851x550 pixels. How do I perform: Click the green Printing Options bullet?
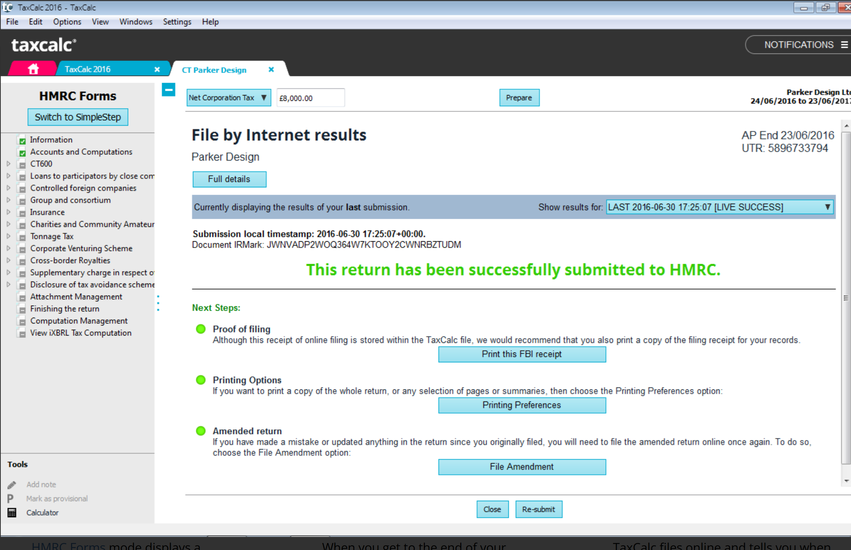point(201,380)
